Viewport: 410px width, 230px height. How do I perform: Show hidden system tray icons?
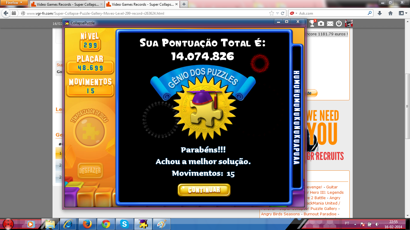(x=355, y=224)
